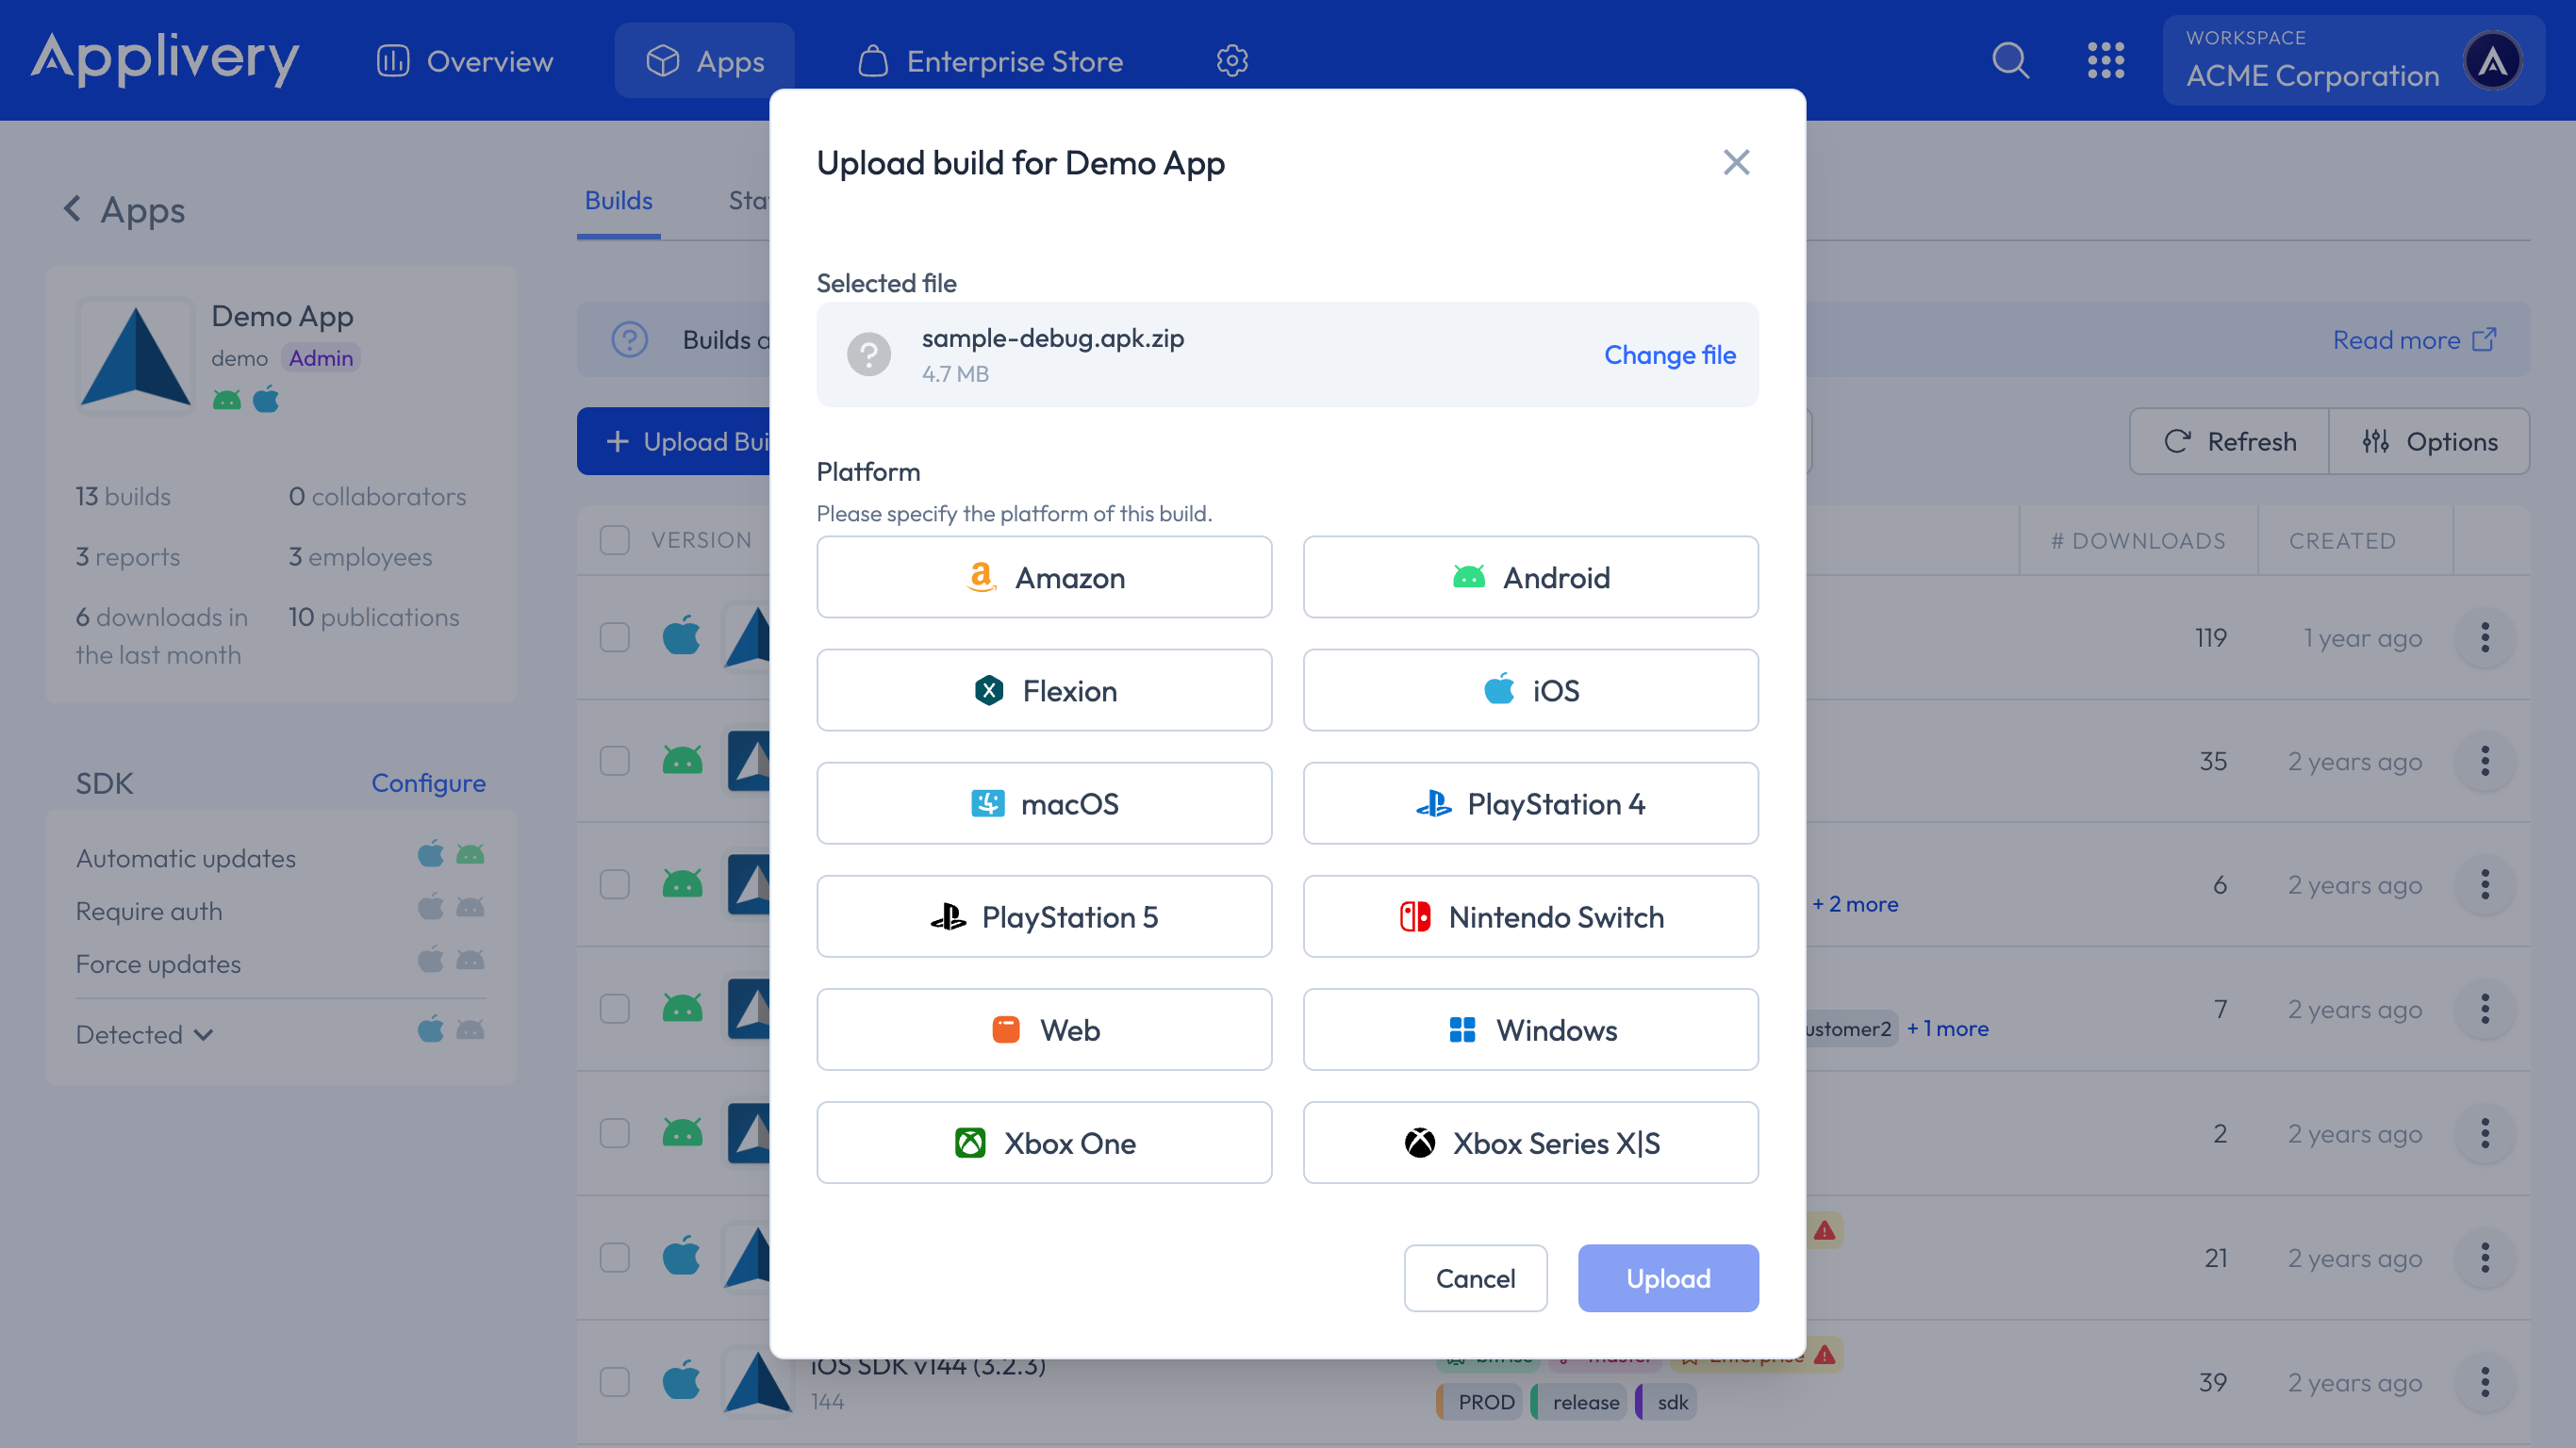This screenshot has height=1448, width=2576.
Task: Sort by # DOWNLOADS column header
Action: pos(2137,541)
